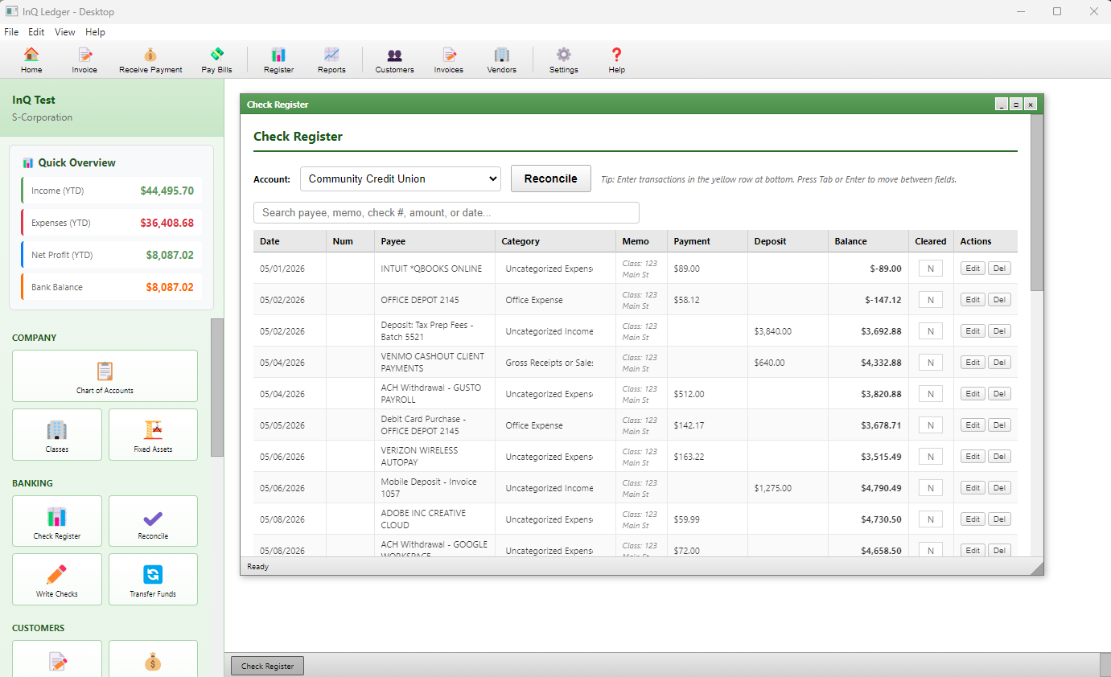Select the Check Register taskbar tab
Viewport: 1111px width, 677px height.
267,666
